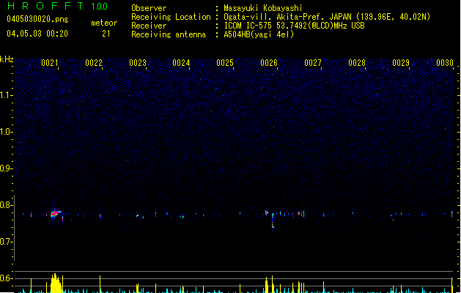This screenshot has width=461, height=293.
Task: Click the 0.8 kHz axis label
Action: pyautogui.click(x=6, y=205)
